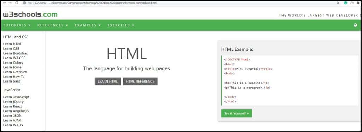Go forward using the browser forward arrow

pyautogui.click(x=10, y=3)
